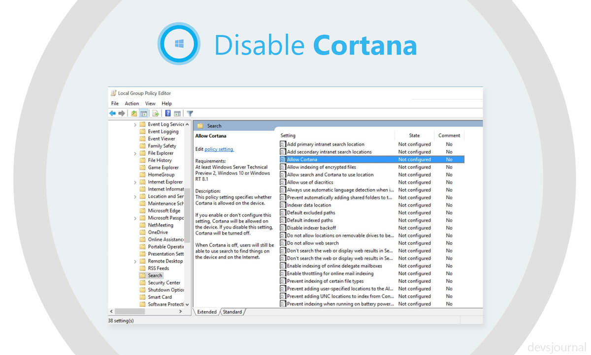Sort by the State column header
The height and width of the screenshot is (355, 591).
(x=414, y=136)
